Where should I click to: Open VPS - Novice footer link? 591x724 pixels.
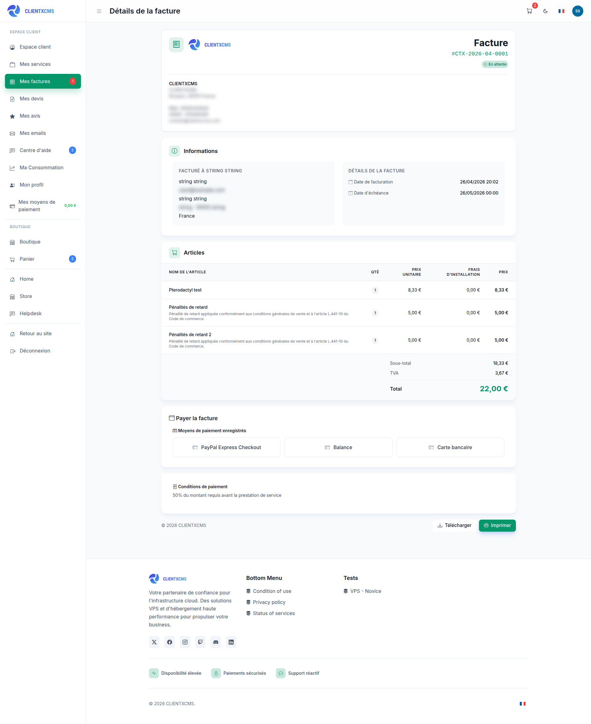[x=362, y=591]
